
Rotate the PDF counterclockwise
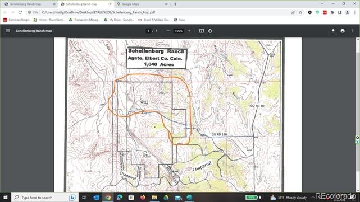pyautogui.click(x=210, y=31)
